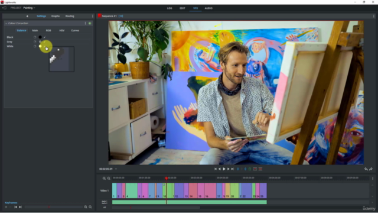Toggle keyframing for Black parameter
The image size is (378, 213).
click(x=35, y=37)
